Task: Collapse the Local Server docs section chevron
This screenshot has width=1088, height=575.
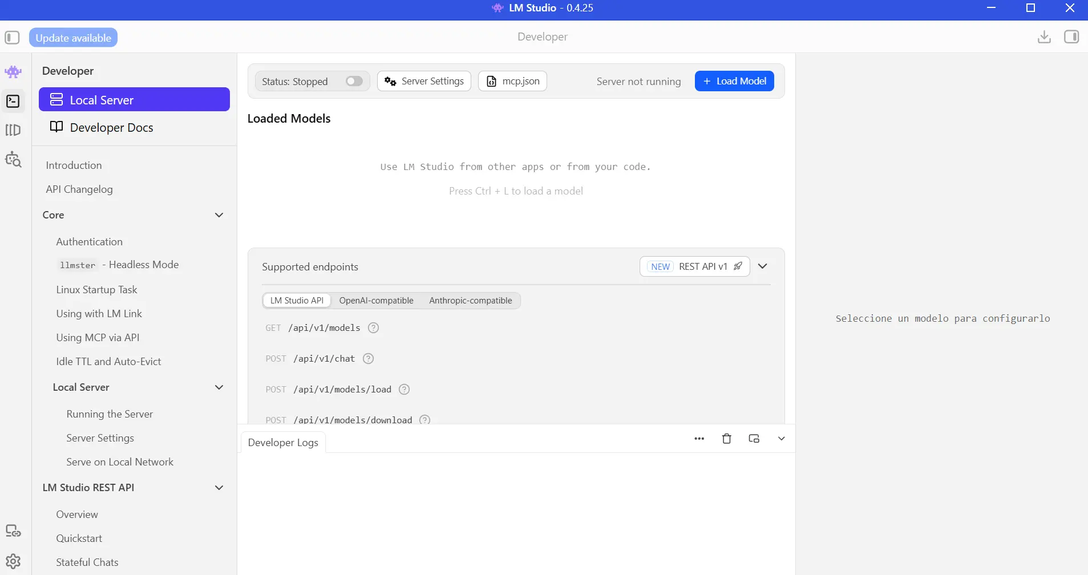Action: 219,387
